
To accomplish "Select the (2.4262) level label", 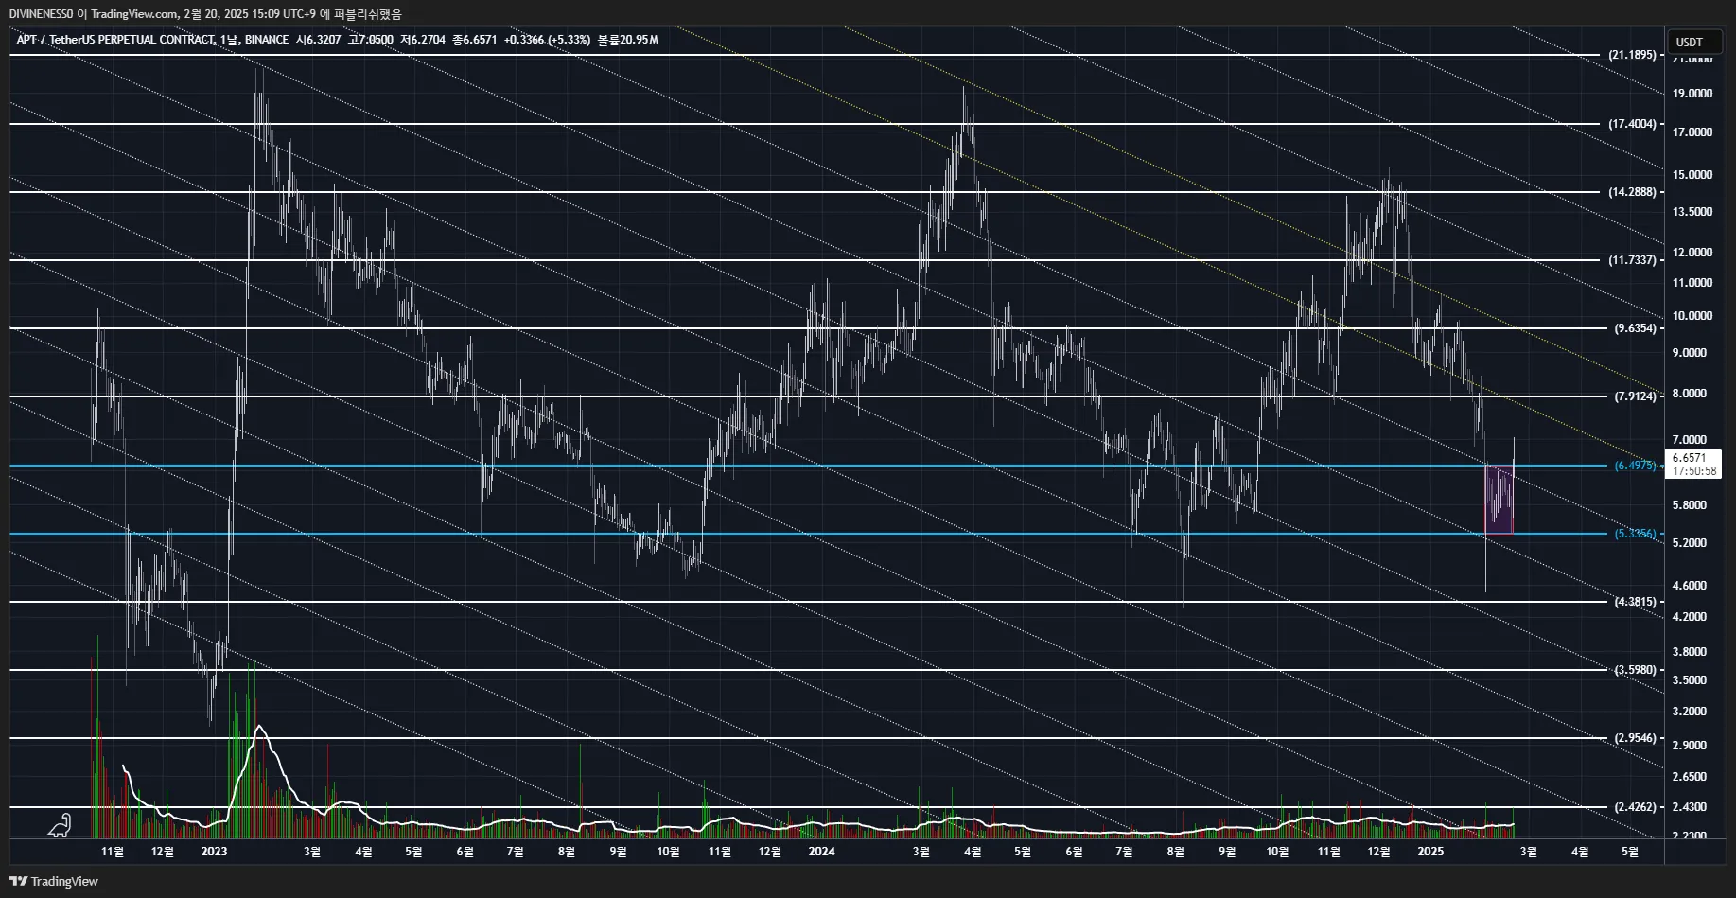I will click(x=1636, y=807).
